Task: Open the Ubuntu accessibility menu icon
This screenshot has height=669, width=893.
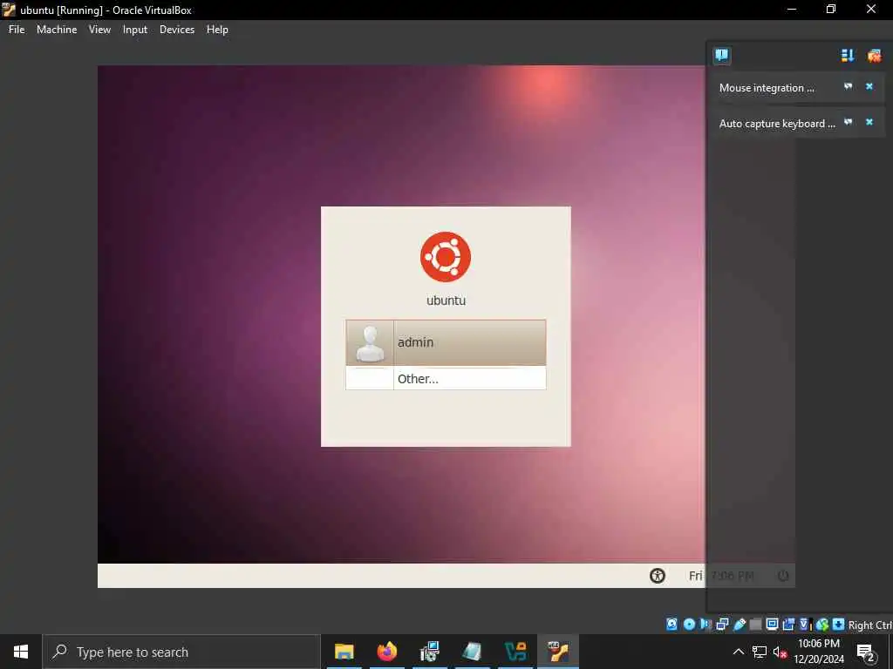Action: [658, 576]
